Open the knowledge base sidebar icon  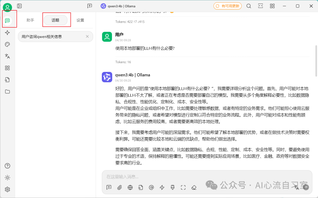[x=7, y=80]
